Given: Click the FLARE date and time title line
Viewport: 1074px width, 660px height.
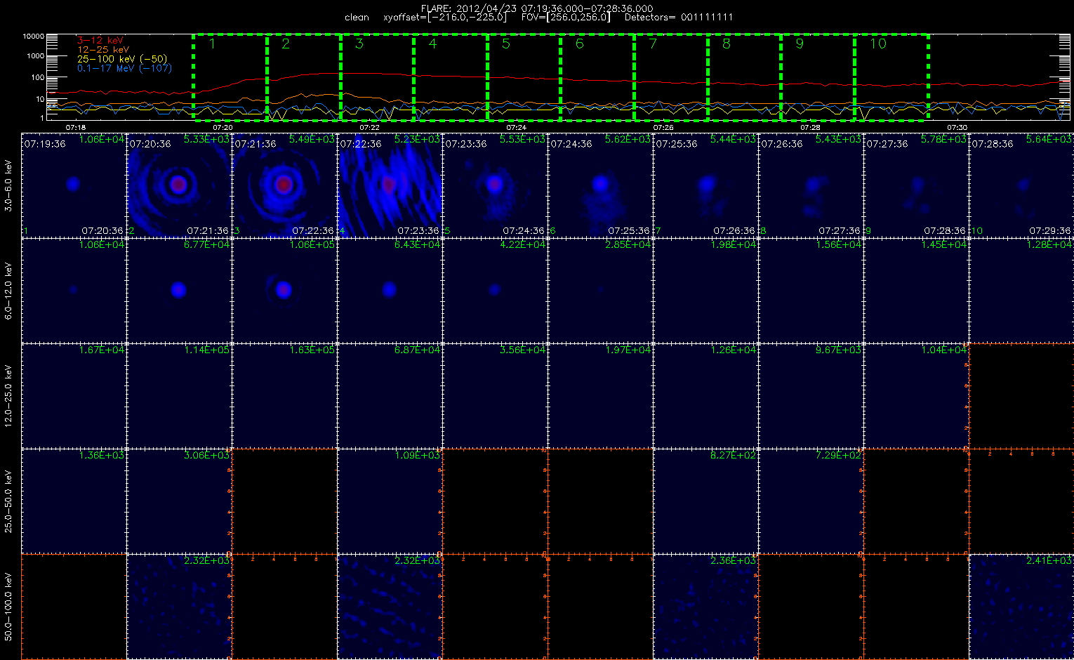Looking at the screenshot, I should (536, 8).
